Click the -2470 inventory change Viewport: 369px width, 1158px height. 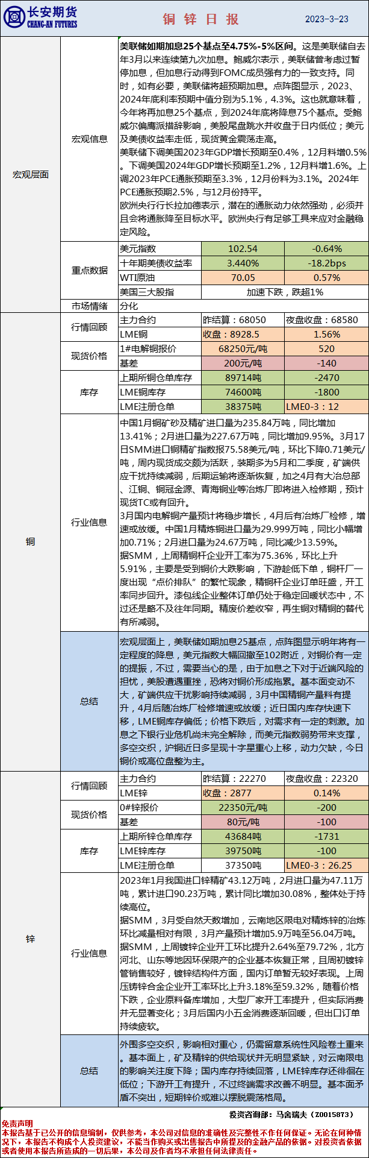pyautogui.click(x=326, y=378)
